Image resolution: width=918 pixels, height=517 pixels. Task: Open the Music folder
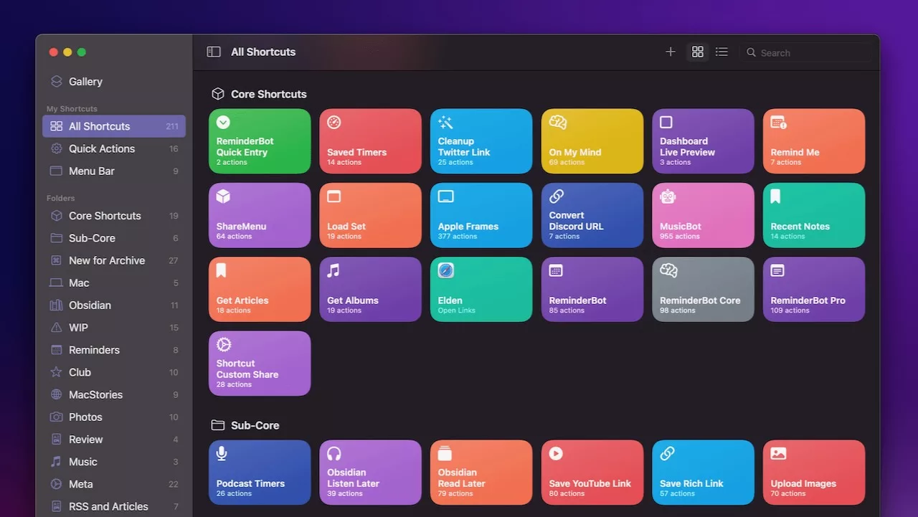[x=114, y=462]
